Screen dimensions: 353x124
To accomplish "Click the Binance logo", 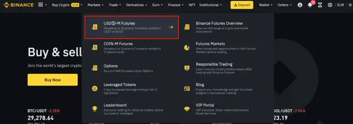I will click(19, 5).
